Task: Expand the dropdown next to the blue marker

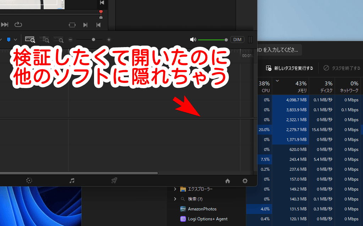Action: [x=15, y=39]
